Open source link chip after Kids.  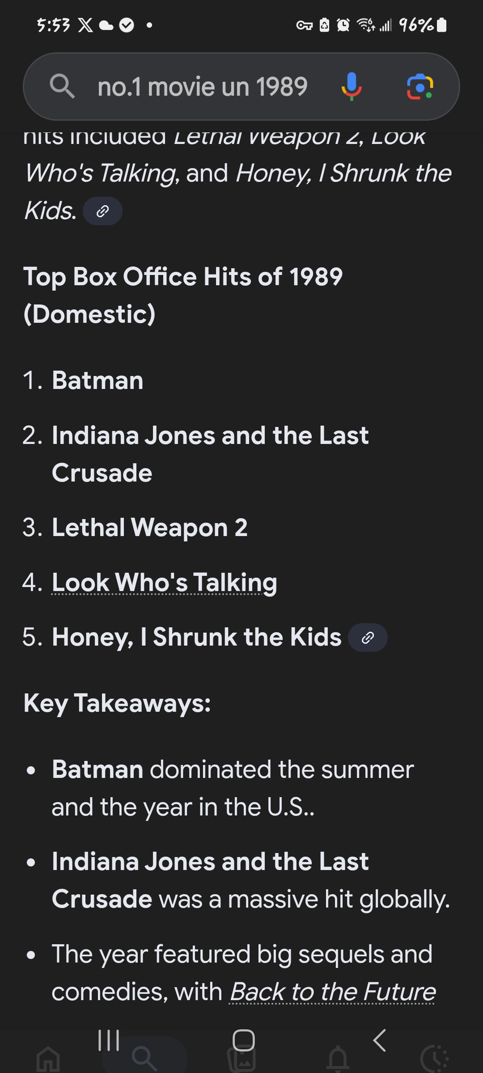[x=103, y=211]
